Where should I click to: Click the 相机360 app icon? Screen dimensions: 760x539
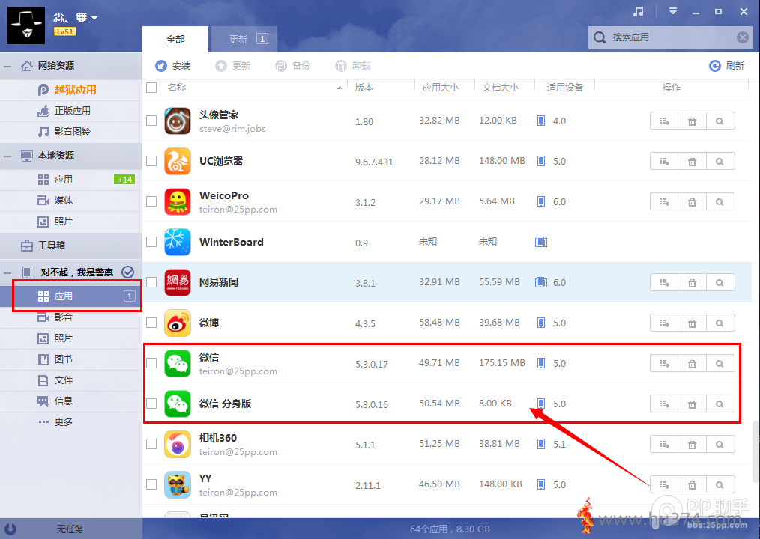tap(178, 444)
